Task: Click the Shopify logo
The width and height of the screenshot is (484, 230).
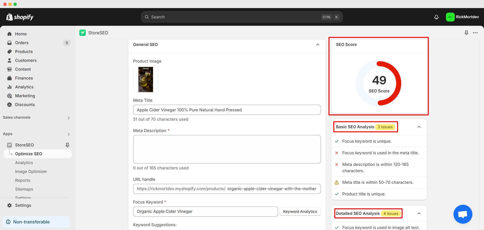Action: click(x=20, y=17)
